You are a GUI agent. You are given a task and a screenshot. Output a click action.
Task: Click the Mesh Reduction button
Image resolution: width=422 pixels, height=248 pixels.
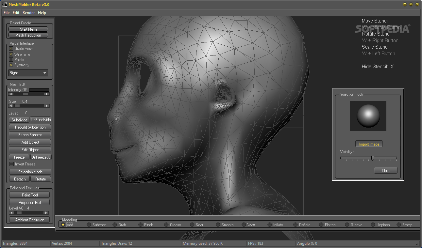(x=28, y=35)
